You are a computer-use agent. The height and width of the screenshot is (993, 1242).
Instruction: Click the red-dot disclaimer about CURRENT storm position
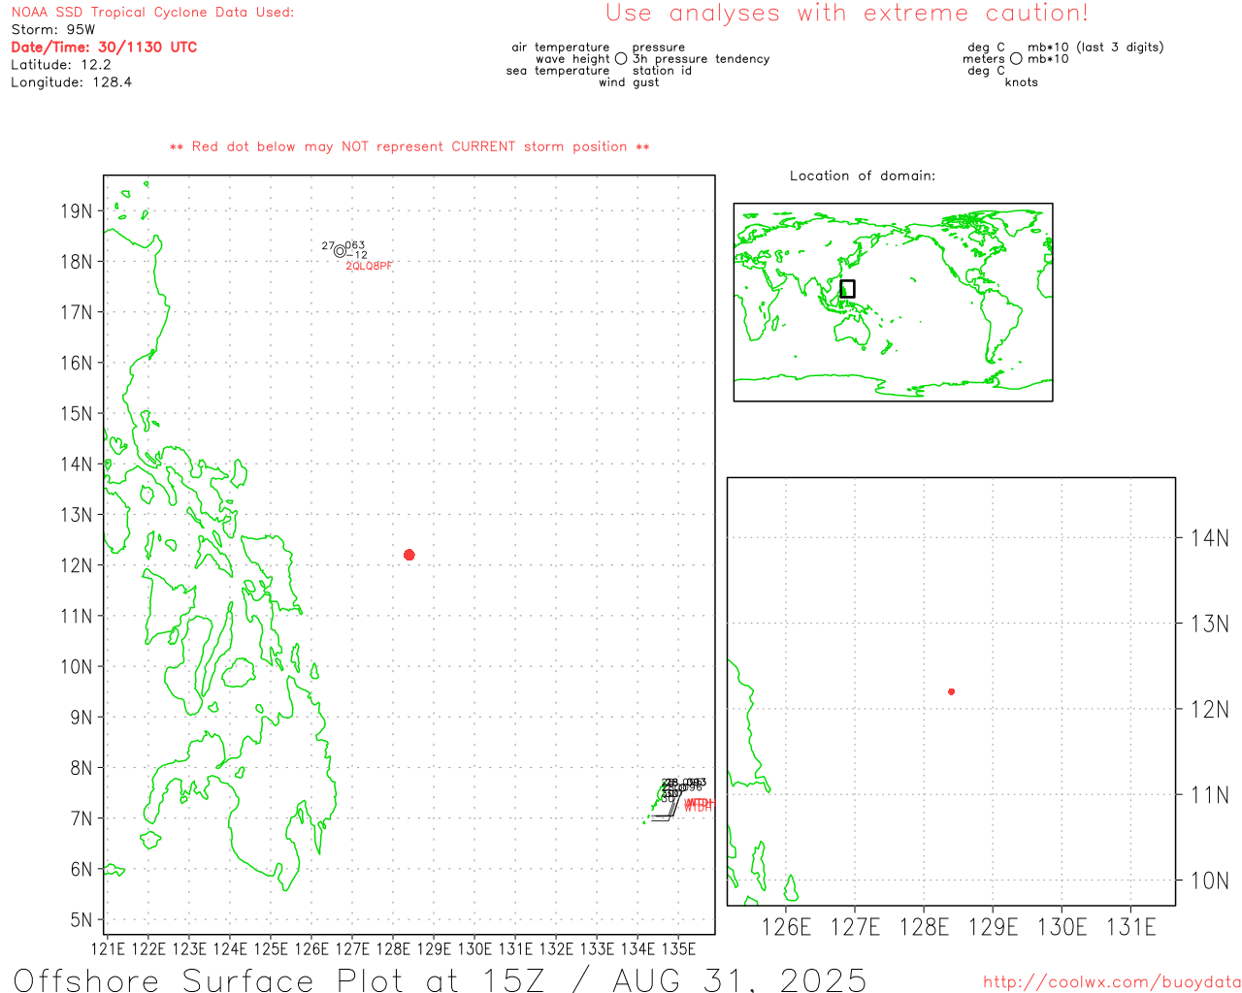409,146
